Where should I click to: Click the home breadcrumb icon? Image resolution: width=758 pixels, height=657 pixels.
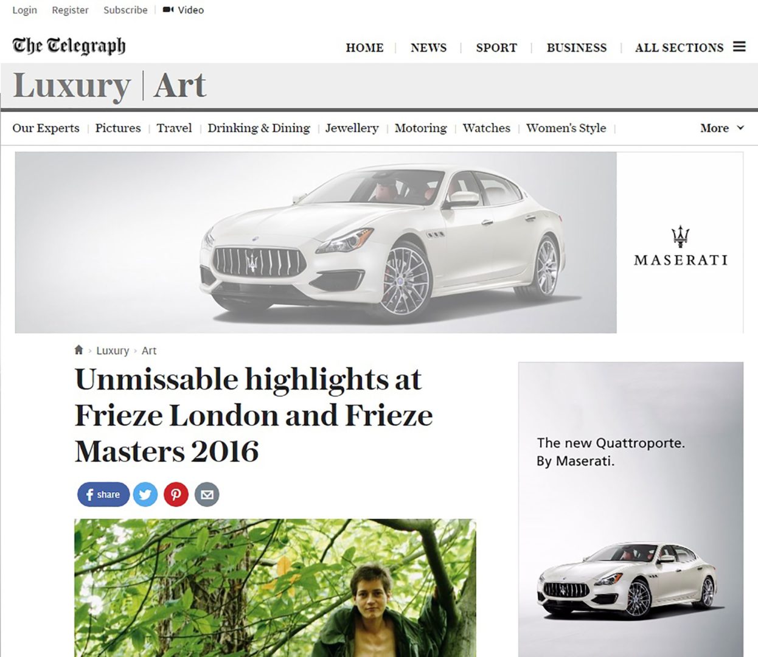78,350
